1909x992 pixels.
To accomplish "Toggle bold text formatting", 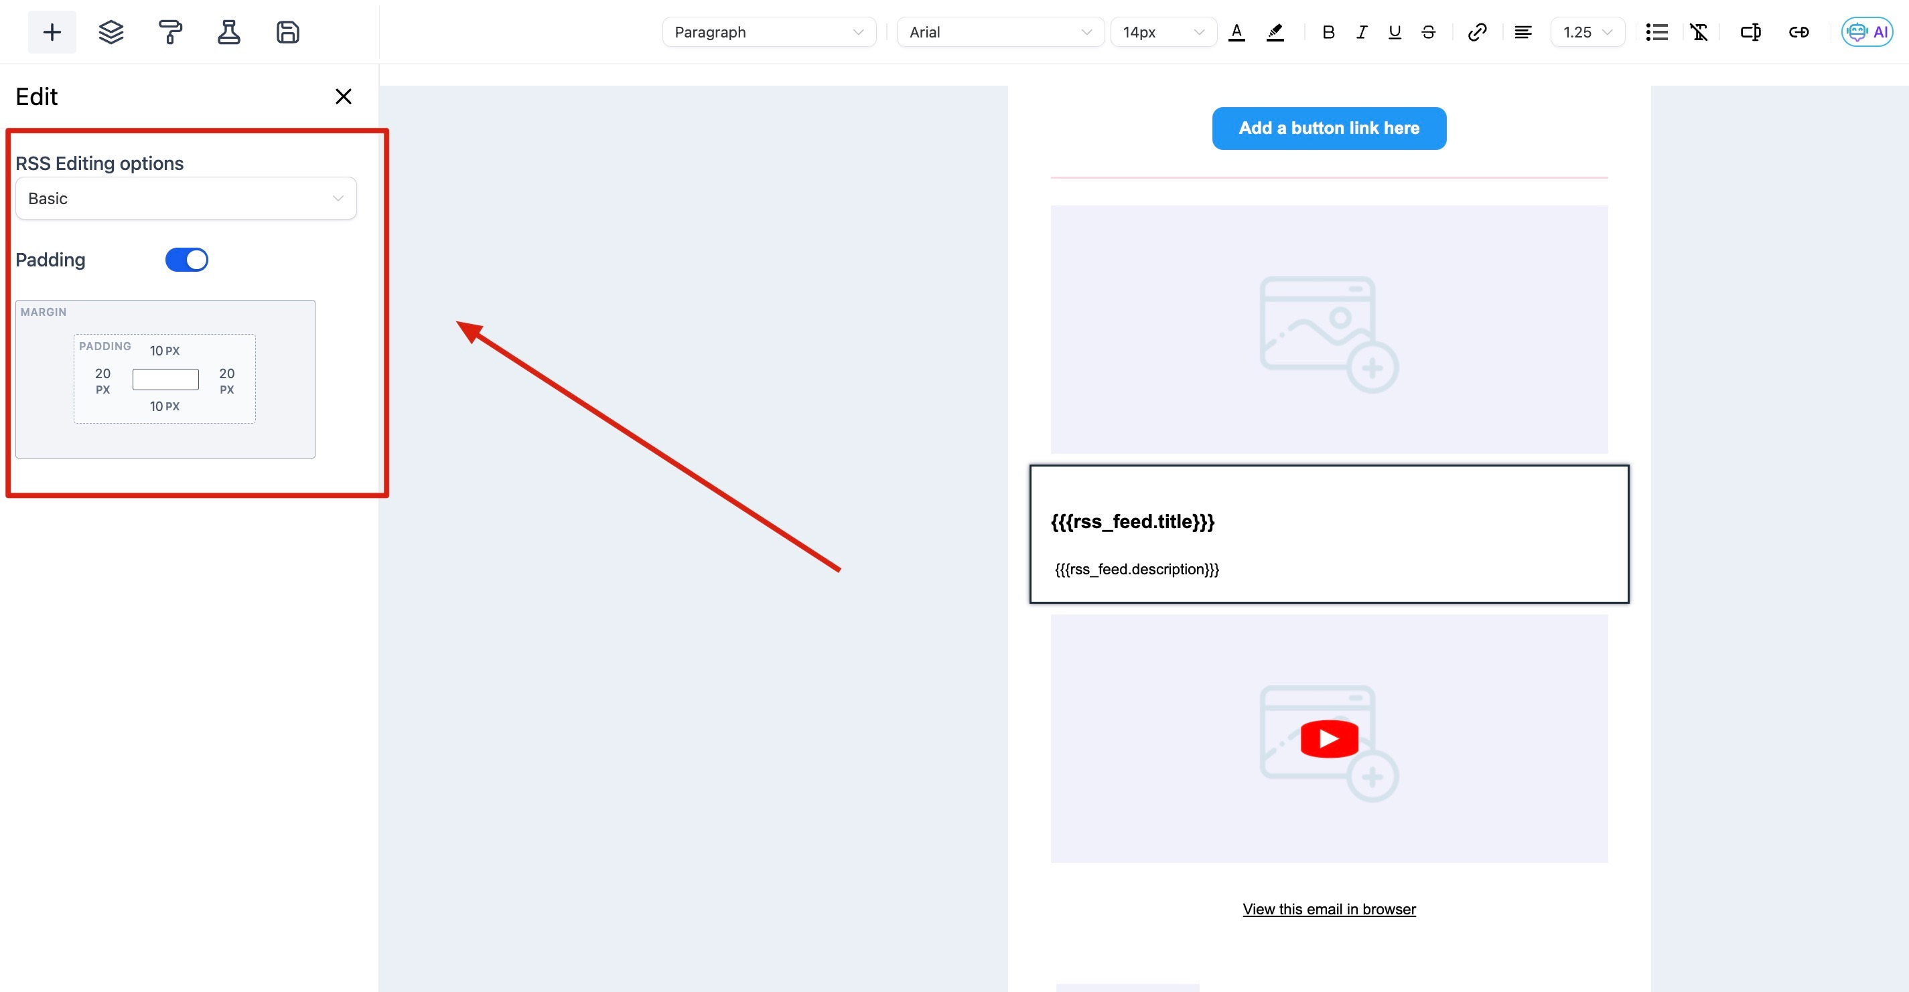I will tap(1328, 32).
